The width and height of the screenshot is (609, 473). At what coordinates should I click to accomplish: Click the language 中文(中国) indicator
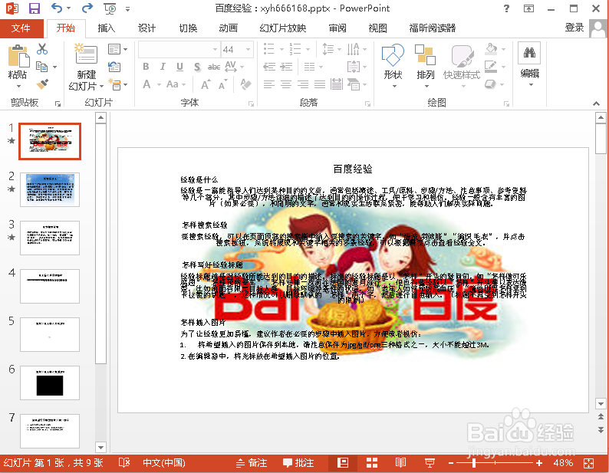[x=164, y=463]
